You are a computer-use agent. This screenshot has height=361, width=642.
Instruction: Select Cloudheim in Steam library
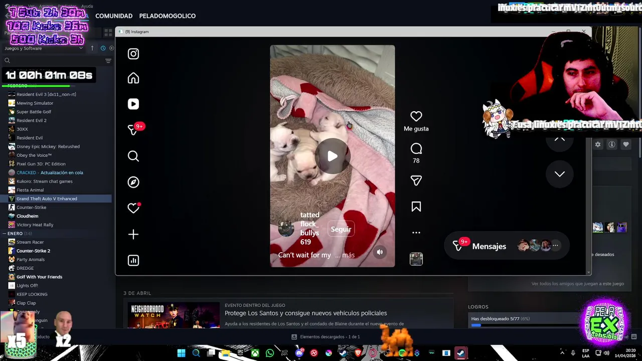click(27, 216)
